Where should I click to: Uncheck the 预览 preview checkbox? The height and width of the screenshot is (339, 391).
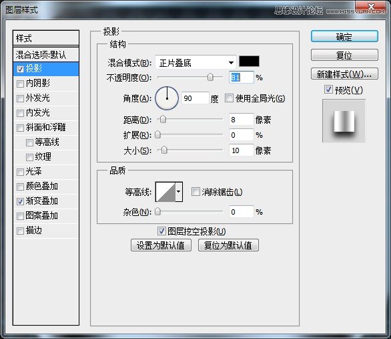point(328,90)
